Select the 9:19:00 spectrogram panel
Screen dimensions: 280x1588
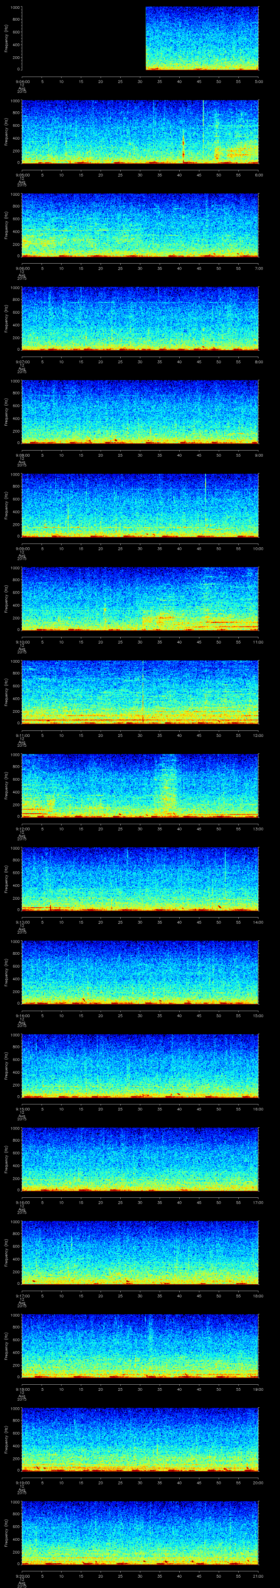[140, 1439]
